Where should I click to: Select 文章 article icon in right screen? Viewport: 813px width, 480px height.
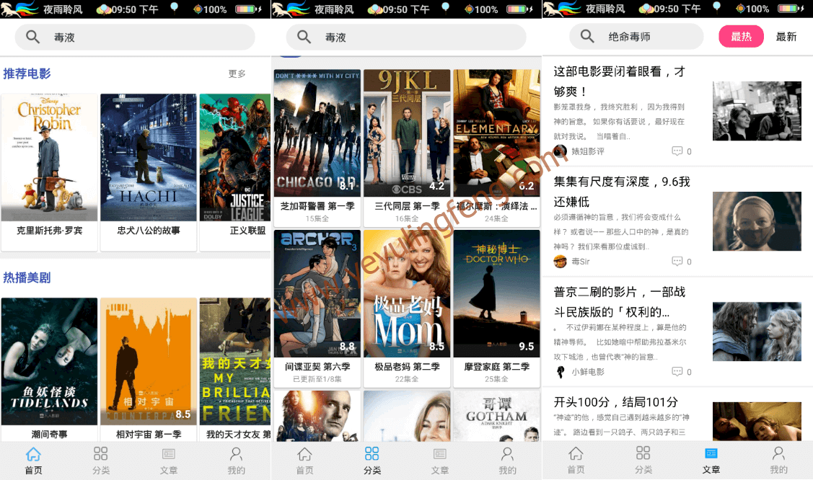point(711,453)
